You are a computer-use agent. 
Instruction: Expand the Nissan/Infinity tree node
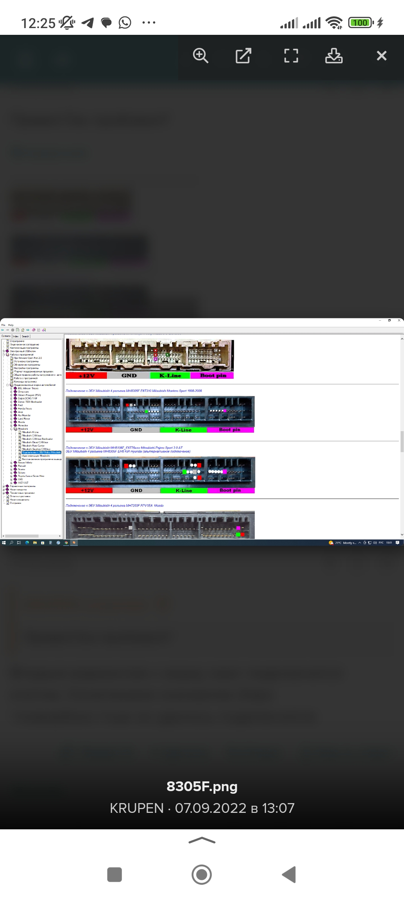11,463
